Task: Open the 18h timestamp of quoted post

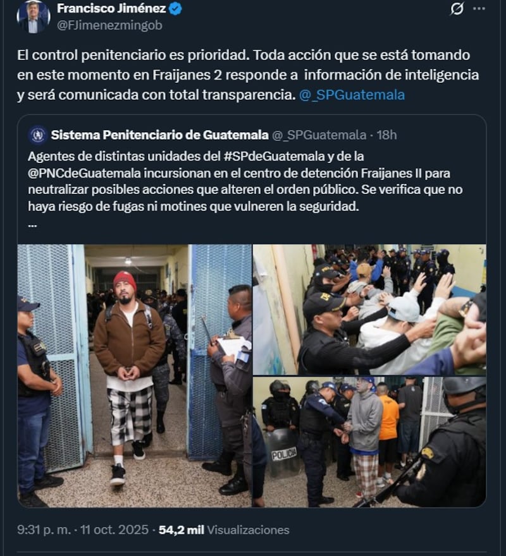Action: [x=386, y=135]
